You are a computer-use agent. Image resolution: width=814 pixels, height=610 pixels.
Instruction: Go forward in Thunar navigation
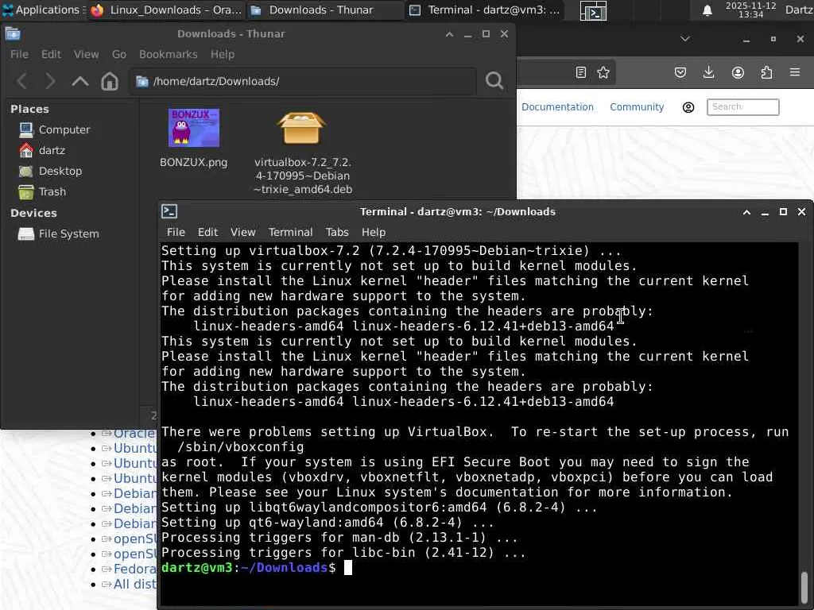click(x=50, y=82)
